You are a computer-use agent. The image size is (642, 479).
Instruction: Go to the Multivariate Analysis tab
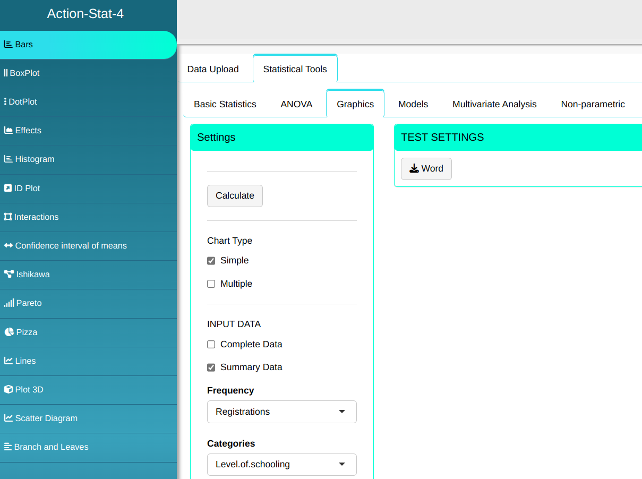[x=494, y=104]
